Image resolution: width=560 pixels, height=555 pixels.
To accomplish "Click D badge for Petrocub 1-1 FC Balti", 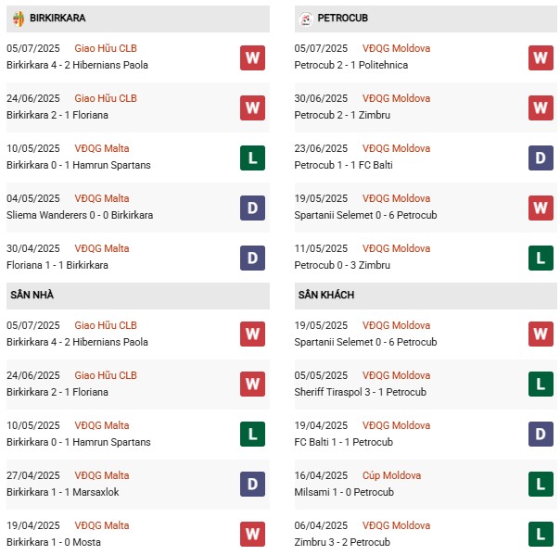I will click(541, 158).
